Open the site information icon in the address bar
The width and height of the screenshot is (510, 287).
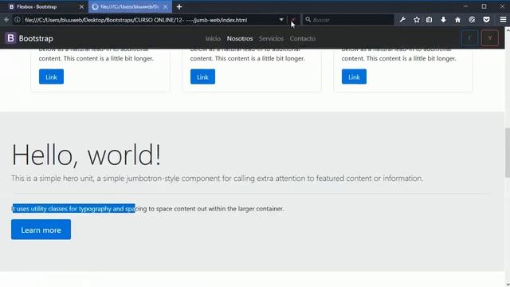click(x=18, y=20)
